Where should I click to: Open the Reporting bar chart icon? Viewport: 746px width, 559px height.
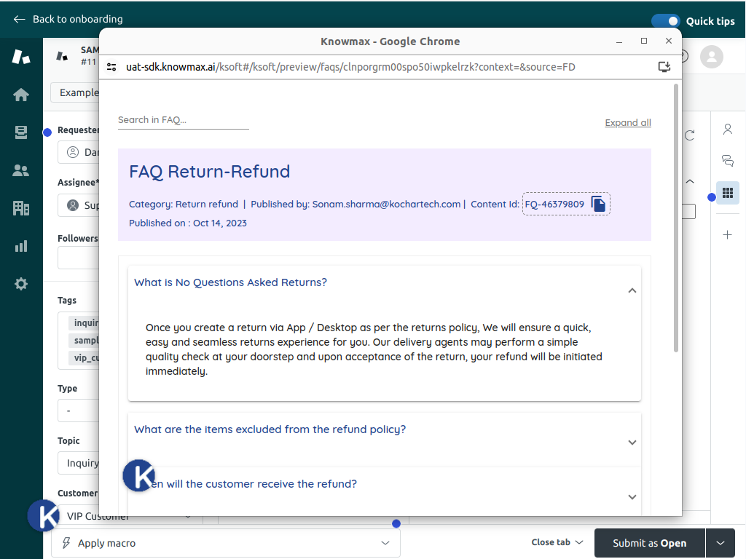point(21,246)
